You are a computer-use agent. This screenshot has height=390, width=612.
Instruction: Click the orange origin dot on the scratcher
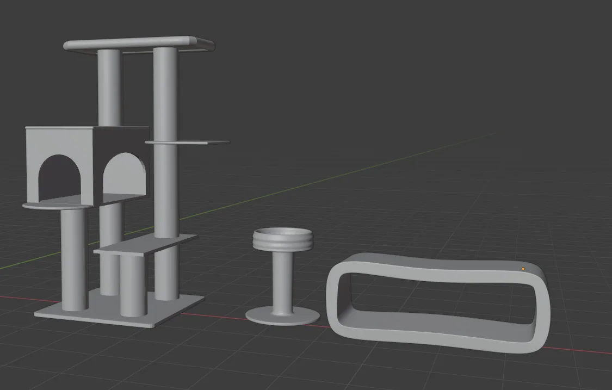coord(523,269)
